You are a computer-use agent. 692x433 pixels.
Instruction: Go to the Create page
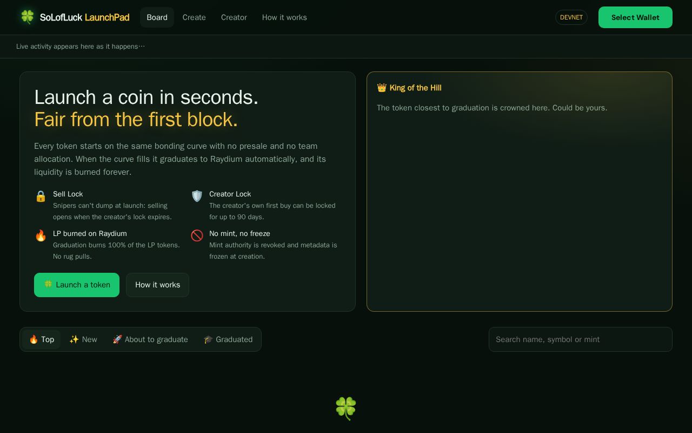point(194,17)
